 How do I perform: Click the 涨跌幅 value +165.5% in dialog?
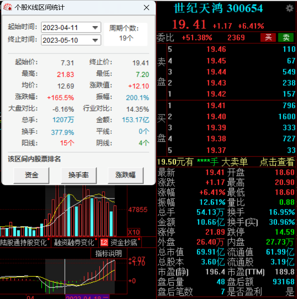coord(60,98)
